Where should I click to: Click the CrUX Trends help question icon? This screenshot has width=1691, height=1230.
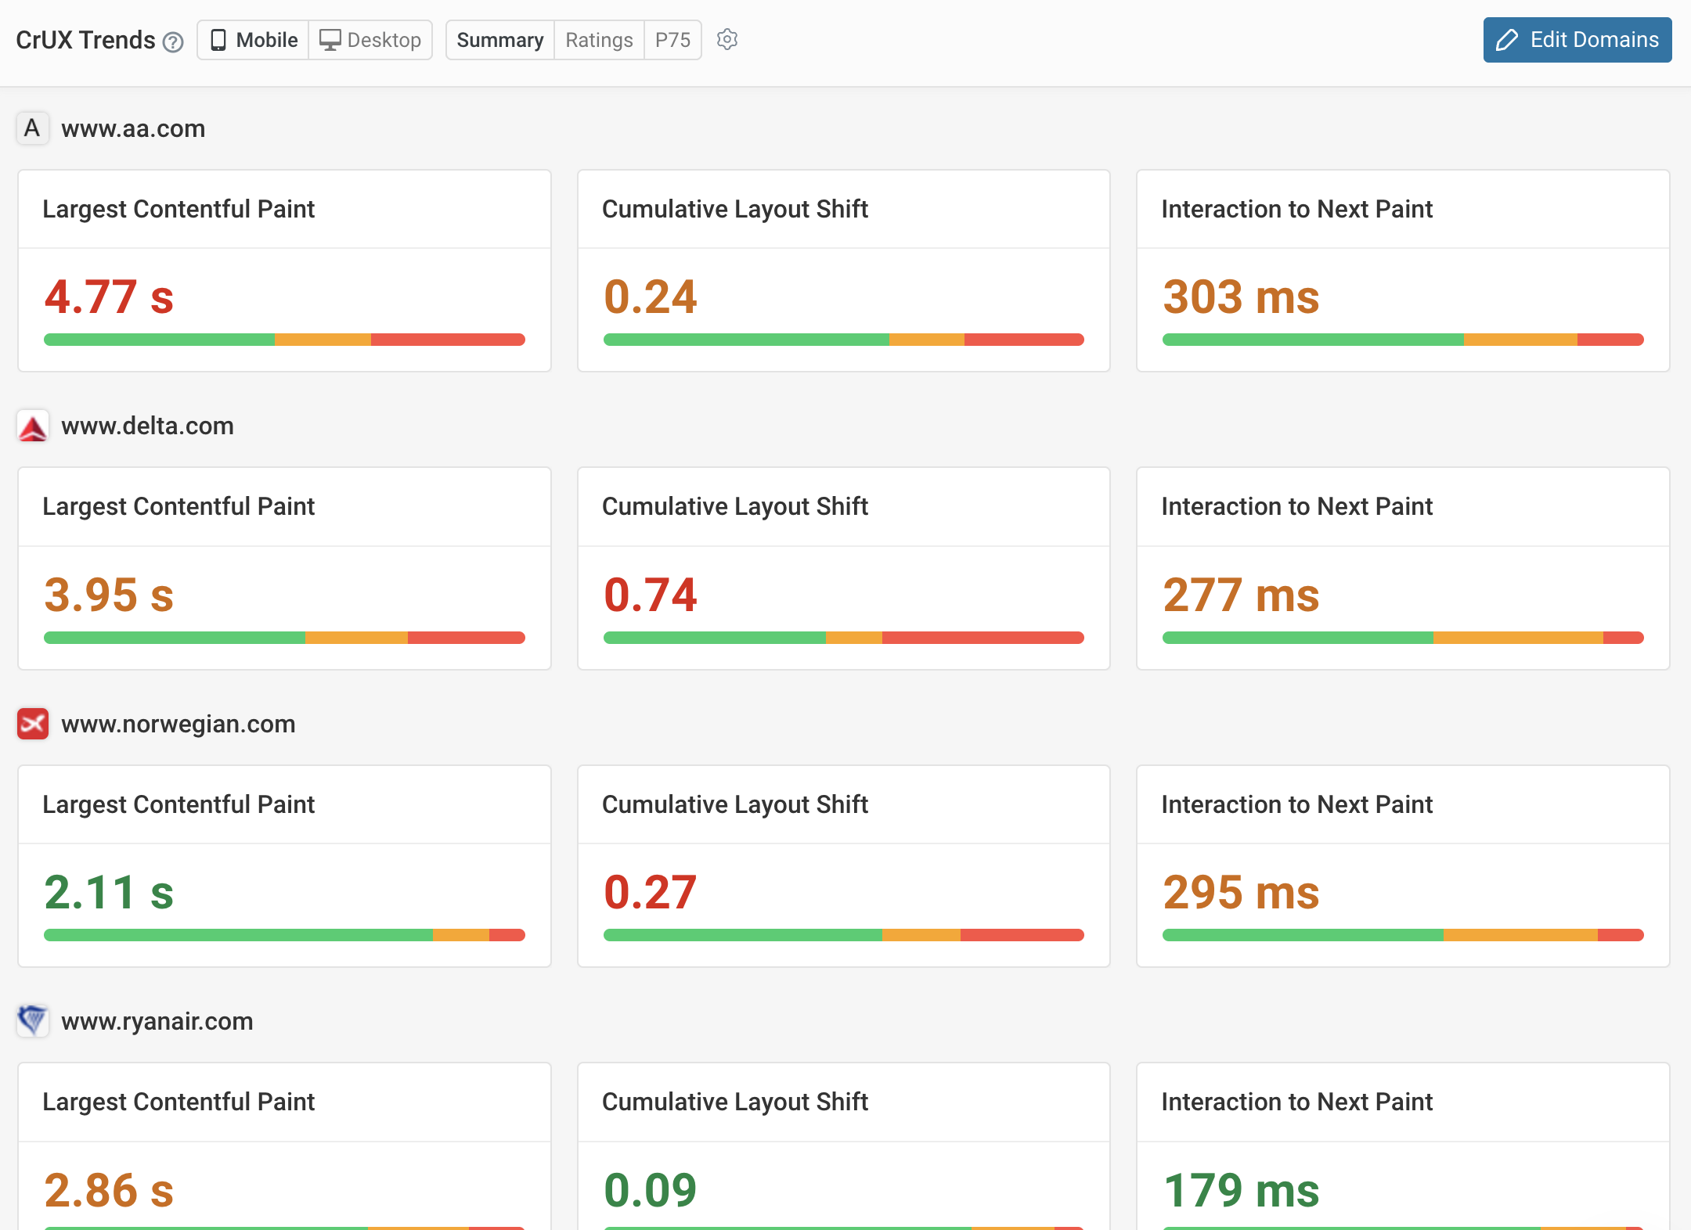click(173, 41)
